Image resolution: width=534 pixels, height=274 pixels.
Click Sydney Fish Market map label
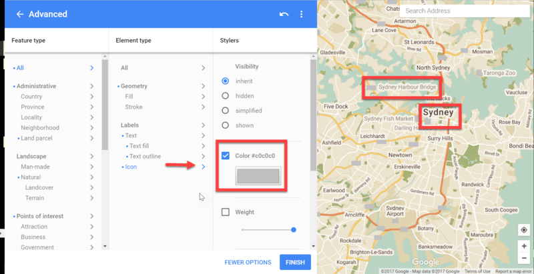[x=388, y=119]
